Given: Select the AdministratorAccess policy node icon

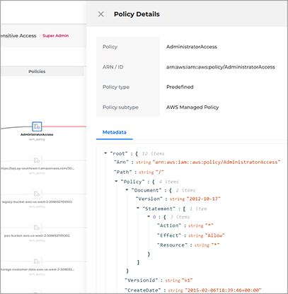Looking at the screenshot, I should click(37, 127).
